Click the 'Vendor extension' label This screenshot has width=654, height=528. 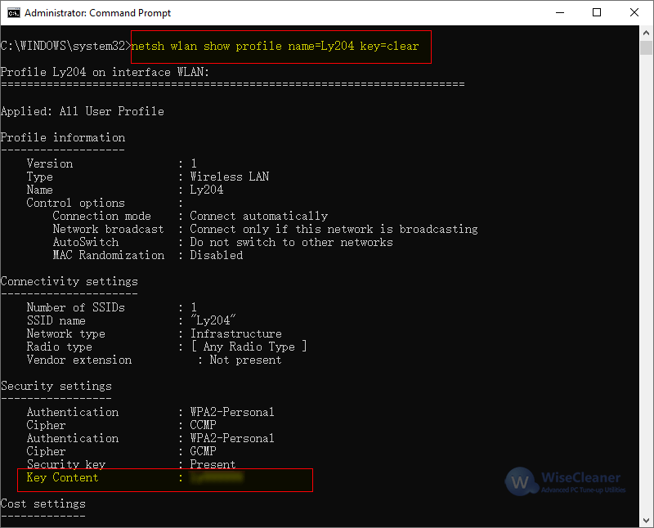[x=78, y=360]
